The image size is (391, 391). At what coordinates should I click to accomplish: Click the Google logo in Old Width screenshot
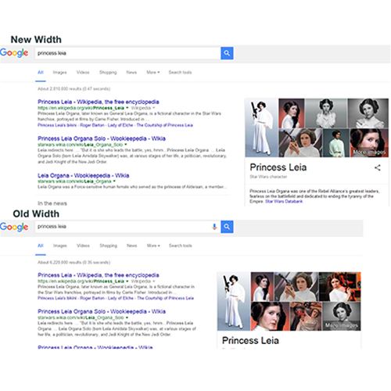point(14,227)
